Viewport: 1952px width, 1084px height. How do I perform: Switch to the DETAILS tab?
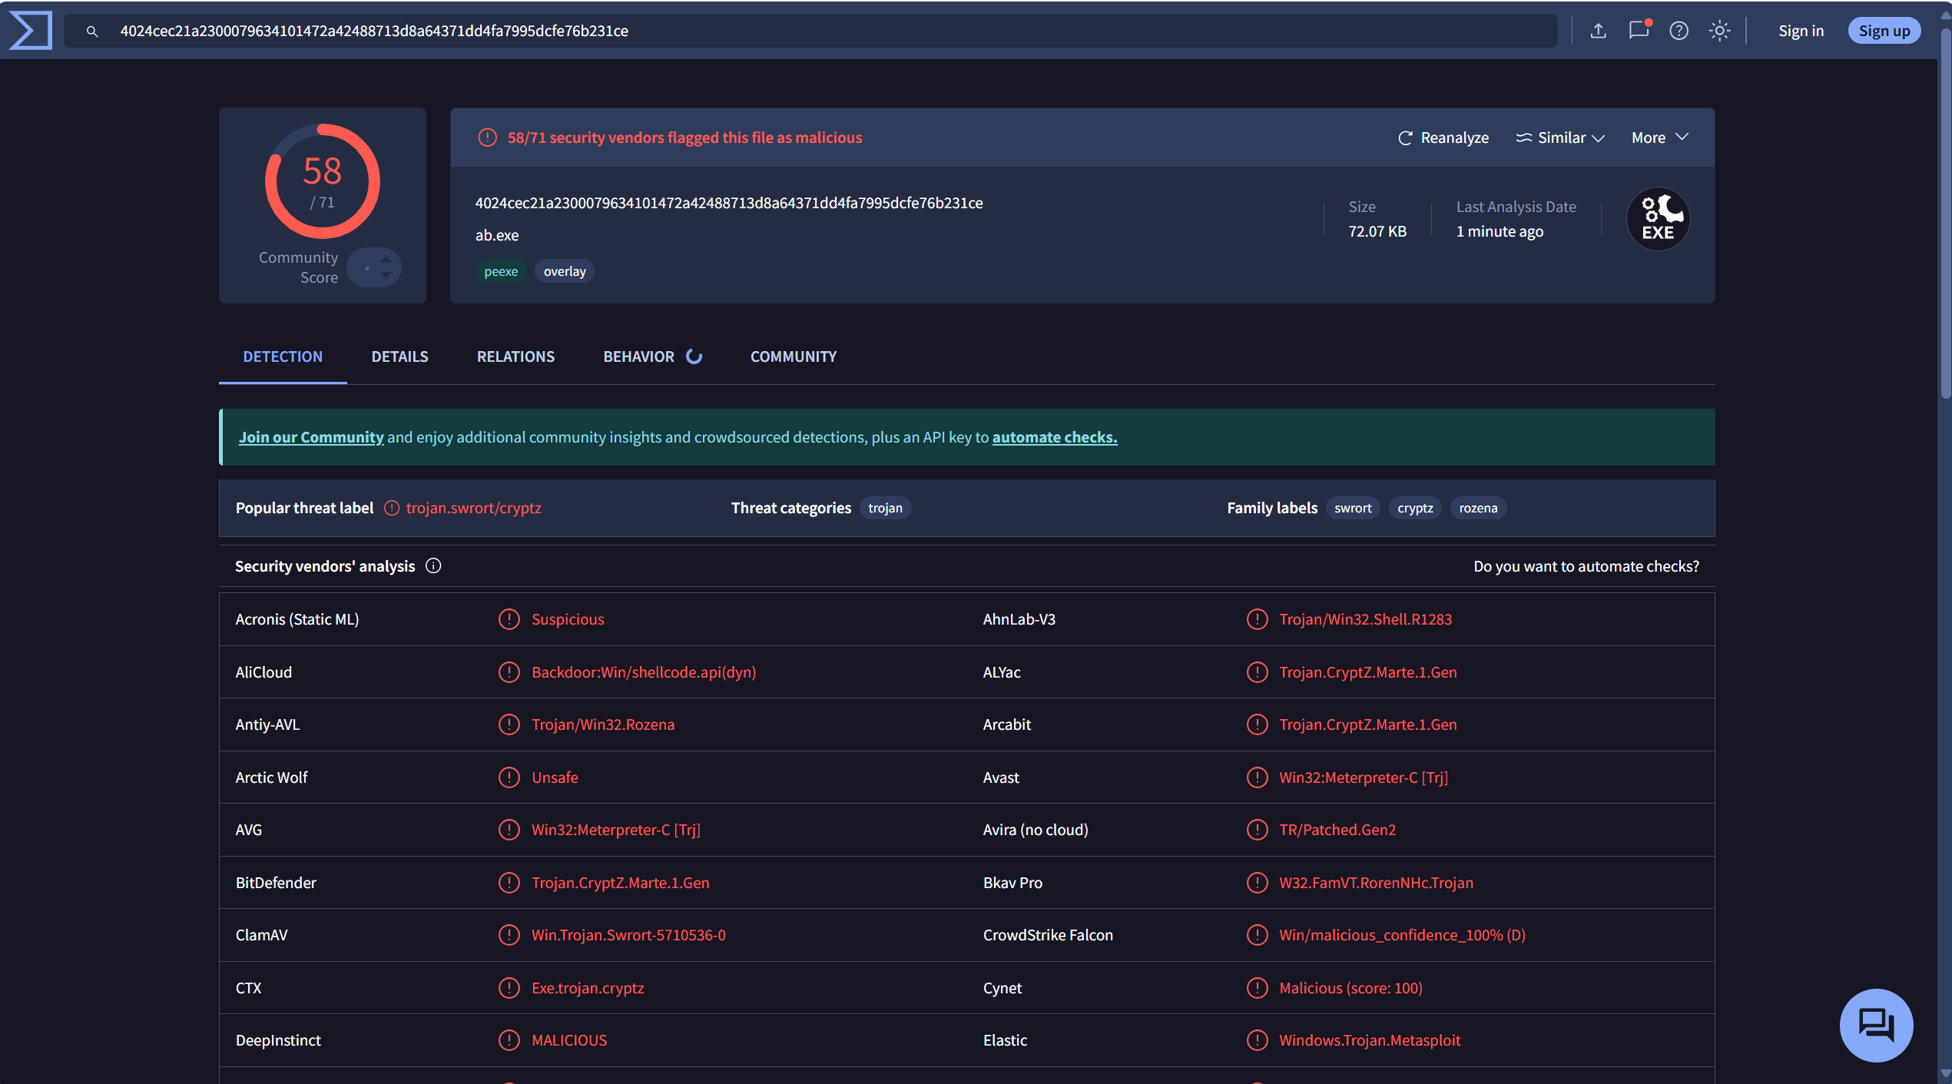[x=399, y=356]
